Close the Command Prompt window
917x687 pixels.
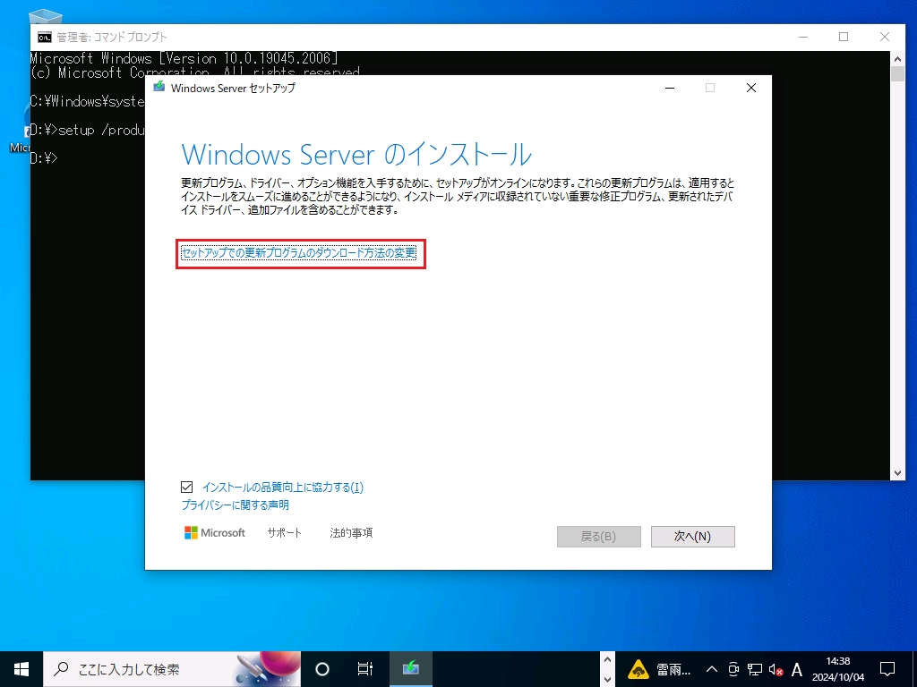tap(884, 37)
